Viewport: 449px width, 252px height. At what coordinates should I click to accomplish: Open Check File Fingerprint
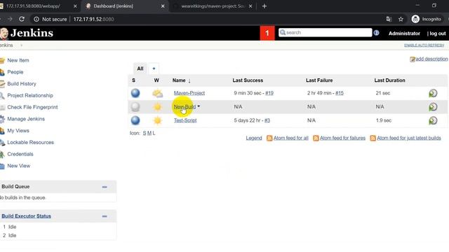[32, 107]
